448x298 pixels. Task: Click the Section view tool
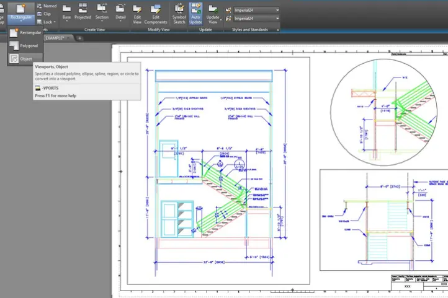point(102,11)
